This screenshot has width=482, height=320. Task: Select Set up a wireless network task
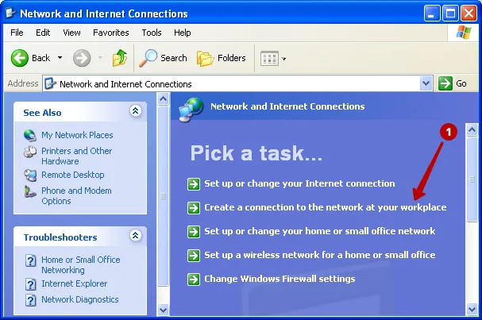320,255
